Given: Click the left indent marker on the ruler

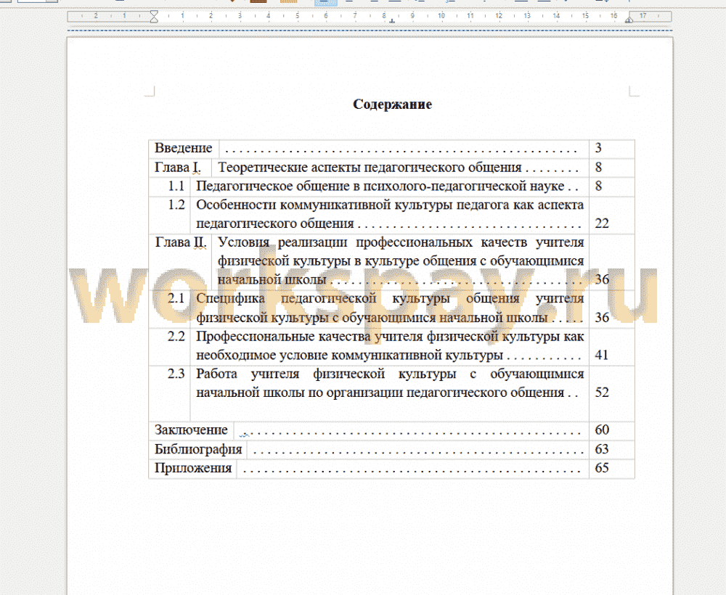Looking at the screenshot, I should pos(154,17).
